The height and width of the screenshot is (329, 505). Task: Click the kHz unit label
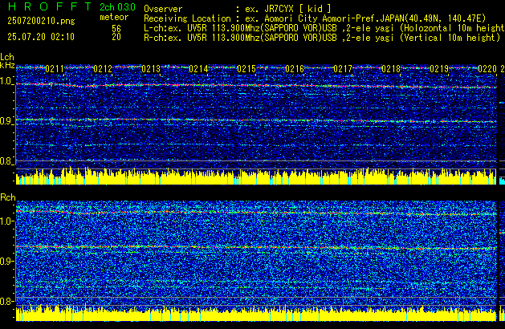[x=7, y=65]
